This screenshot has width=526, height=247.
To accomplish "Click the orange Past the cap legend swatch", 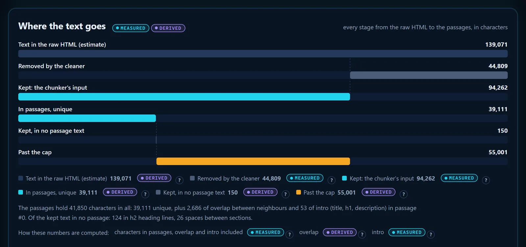I will (299, 192).
